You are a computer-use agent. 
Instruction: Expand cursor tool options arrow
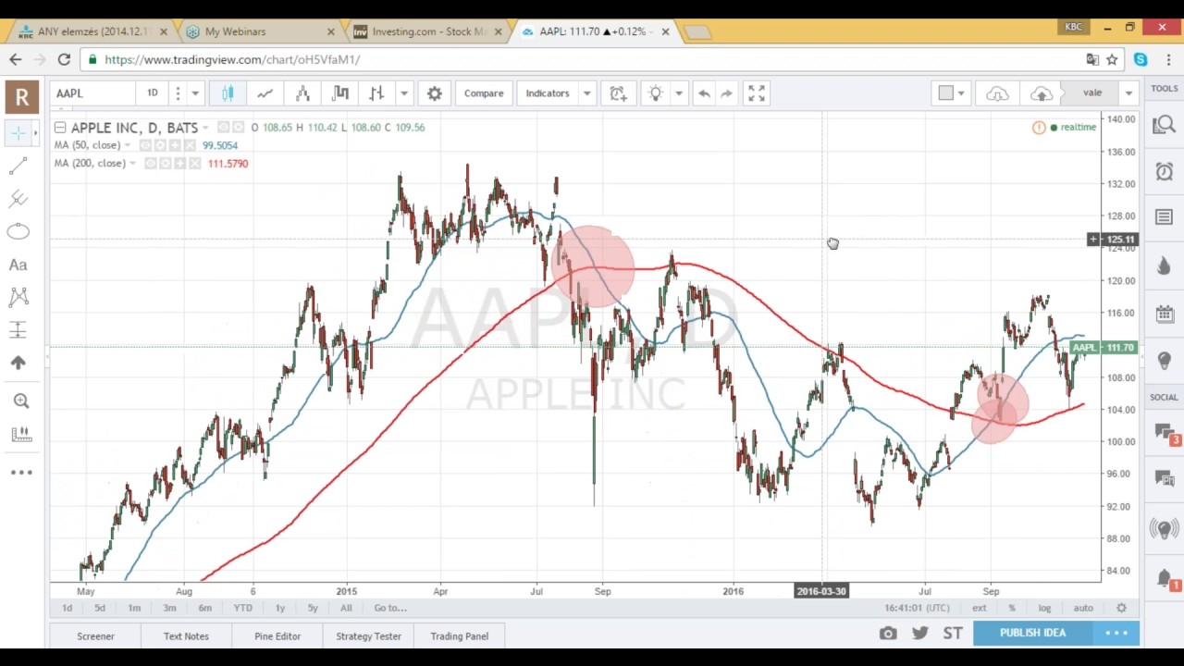35,133
